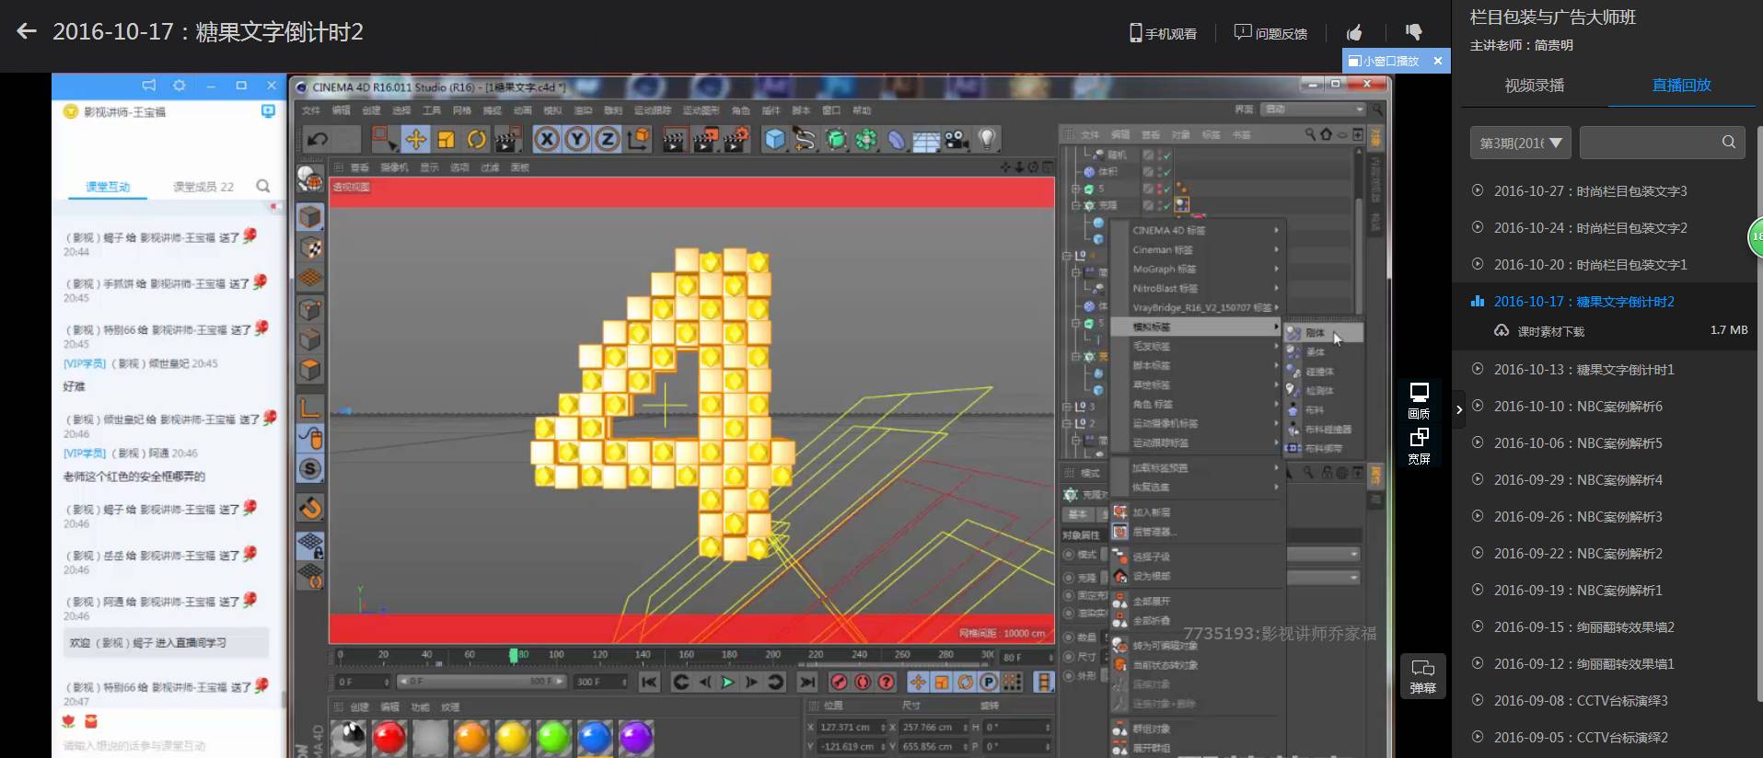This screenshot has height=758, width=1763.
Task: Open lesson 2016-10-13 糖果文字倒计时1
Action: tap(1583, 370)
